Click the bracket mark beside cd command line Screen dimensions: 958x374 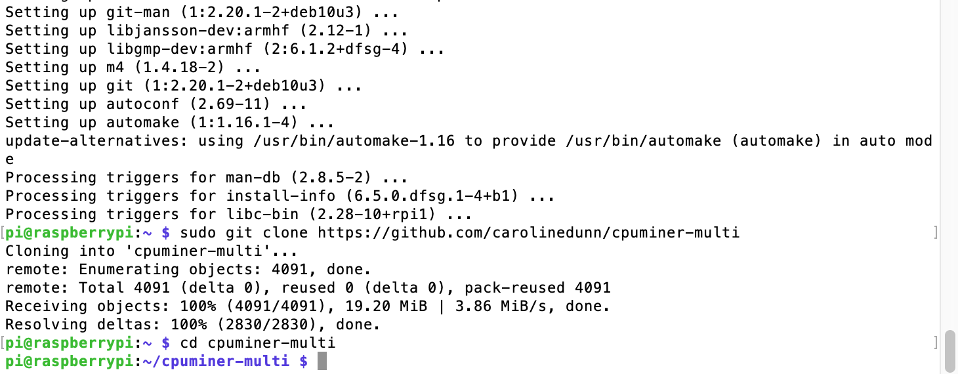coord(936,343)
